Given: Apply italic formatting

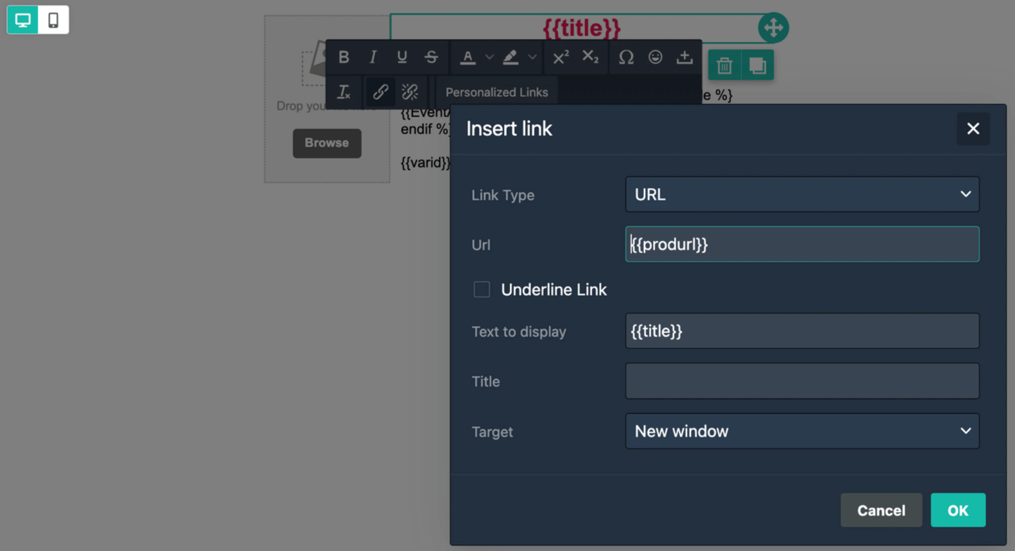Looking at the screenshot, I should tap(373, 57).
